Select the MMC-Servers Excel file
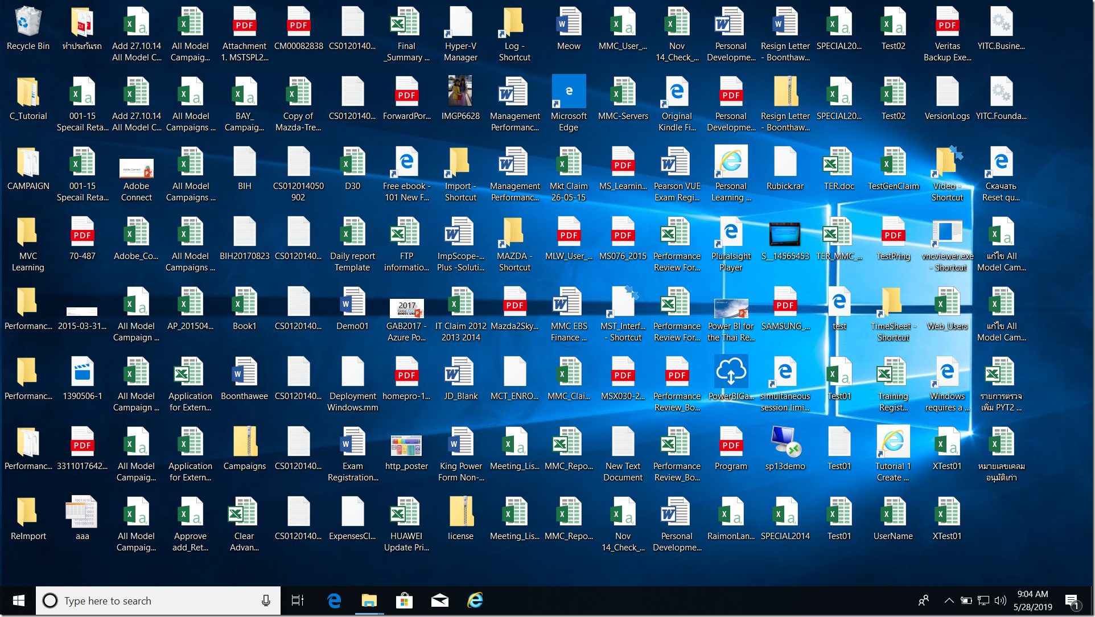Viewport: 1095px width, 617px height. (x=623, y=98)
